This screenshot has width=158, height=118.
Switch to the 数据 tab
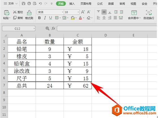[x=111, y=4]
